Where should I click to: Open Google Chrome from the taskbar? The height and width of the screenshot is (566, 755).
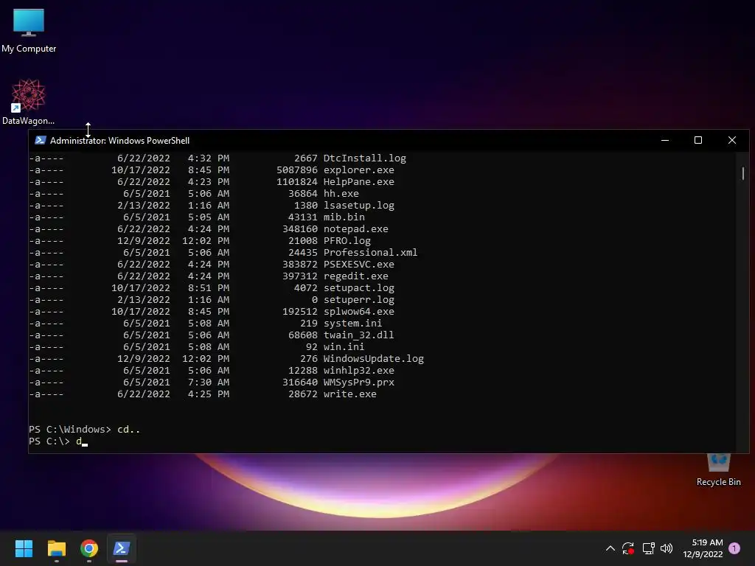click(x=89, y=548)
